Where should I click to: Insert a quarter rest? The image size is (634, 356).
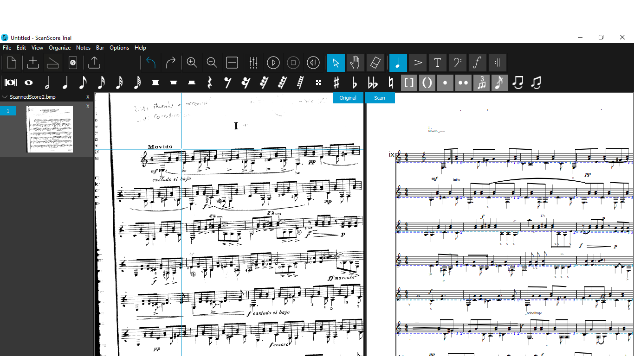click(210, 83)
